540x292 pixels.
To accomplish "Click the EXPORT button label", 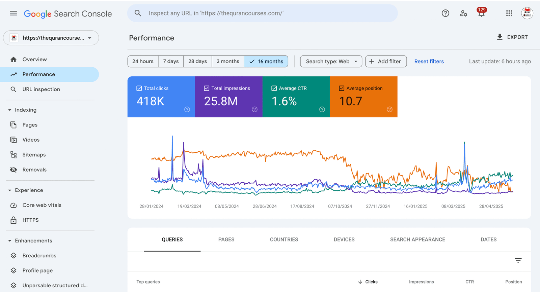I will coord(517,37).
